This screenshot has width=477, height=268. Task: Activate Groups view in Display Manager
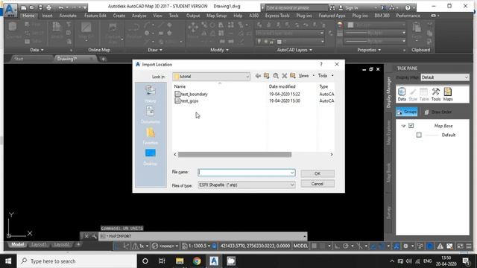pyautogui.click(x=406, y=112)
